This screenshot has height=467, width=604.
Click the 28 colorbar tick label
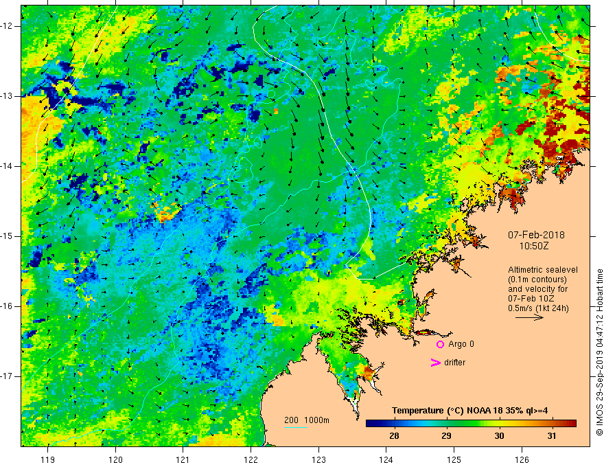(394, 436)
